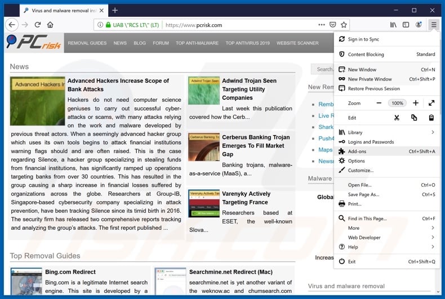This screenshot has height=299, width=445.
Task: Open Cerberus Banking Trojan article headline
Action: pyautogui.click(x=256, y=145)
